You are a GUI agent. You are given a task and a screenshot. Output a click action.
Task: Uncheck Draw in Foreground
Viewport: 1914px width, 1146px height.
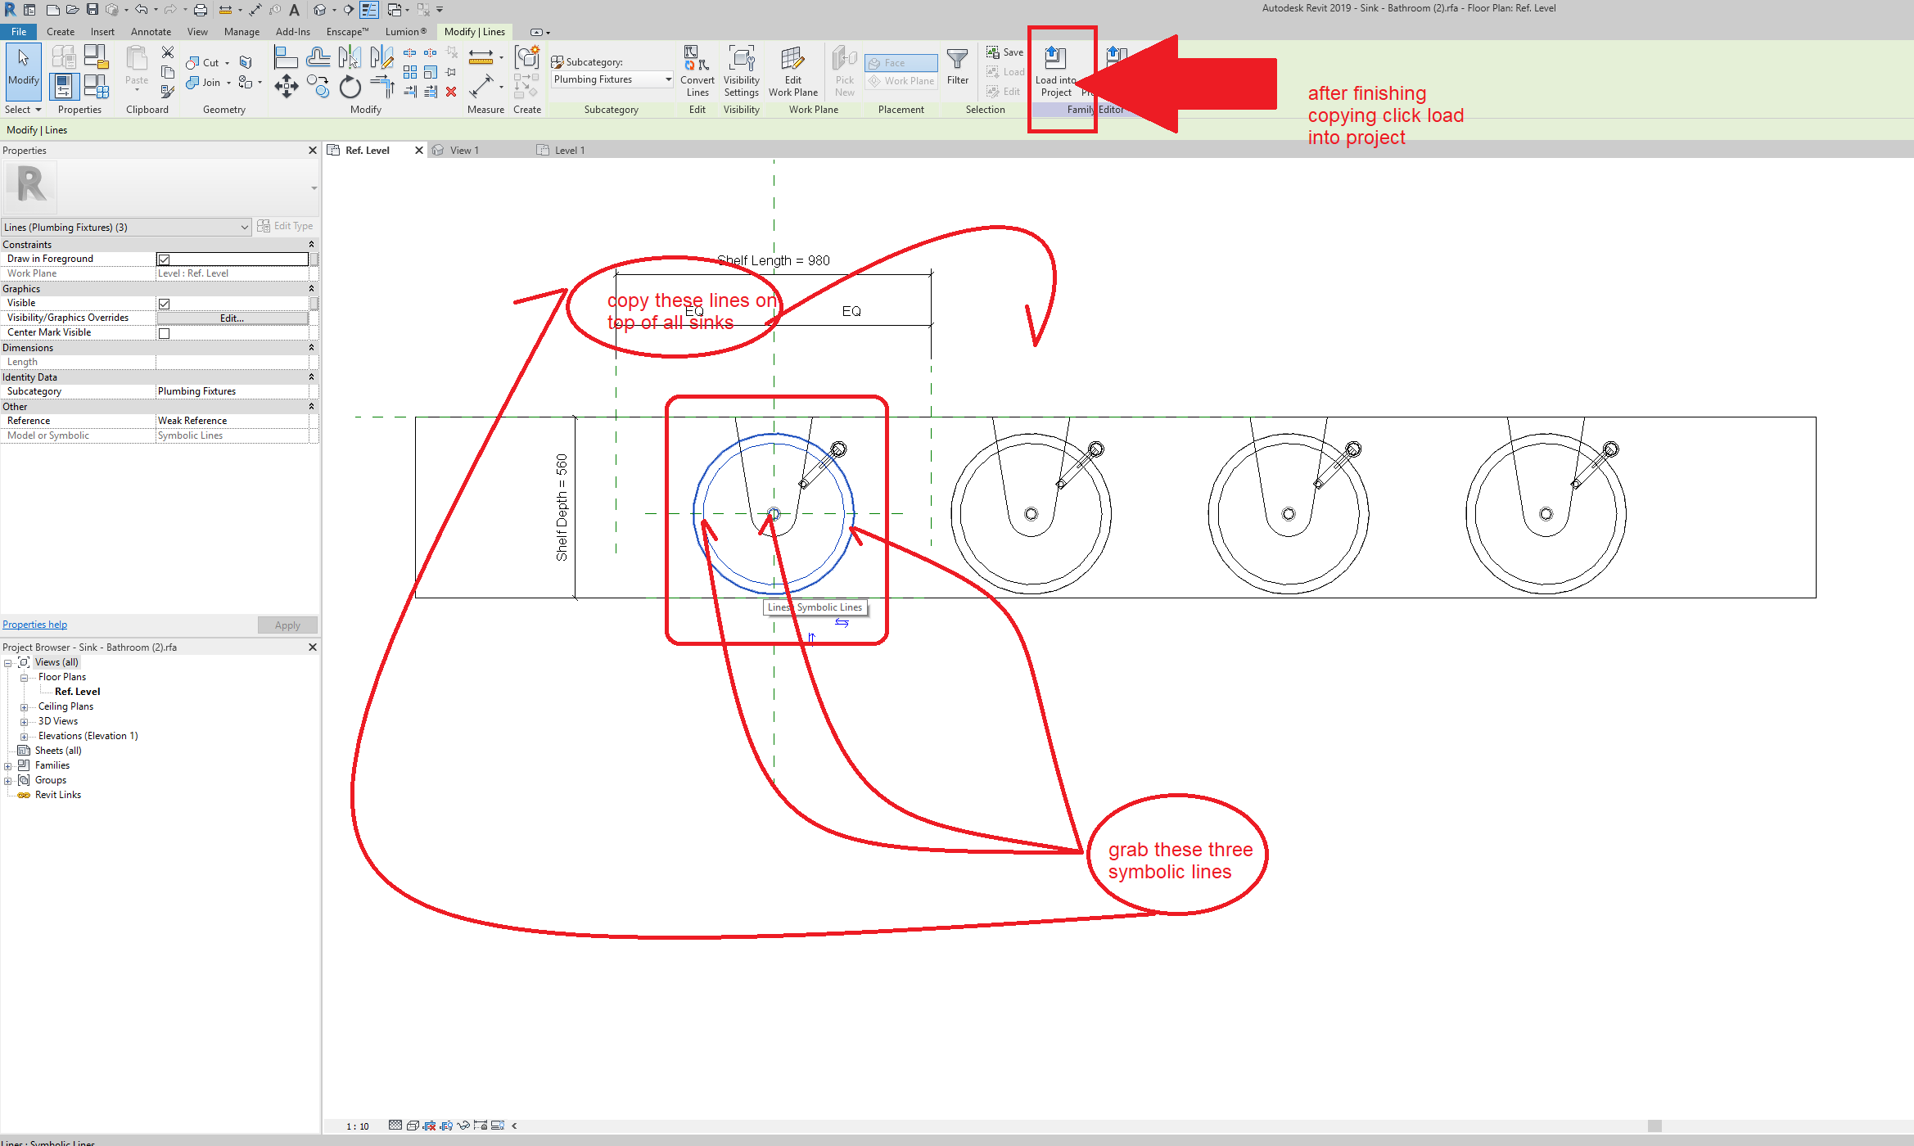[164, 259]
